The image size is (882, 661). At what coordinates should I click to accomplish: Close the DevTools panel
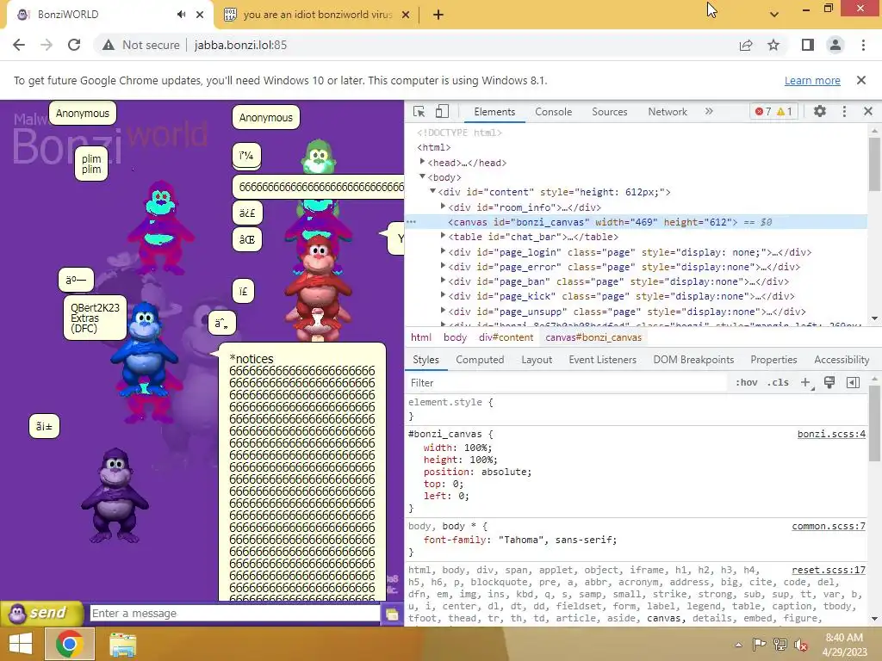pyautogui.click(x=868, y=111)
